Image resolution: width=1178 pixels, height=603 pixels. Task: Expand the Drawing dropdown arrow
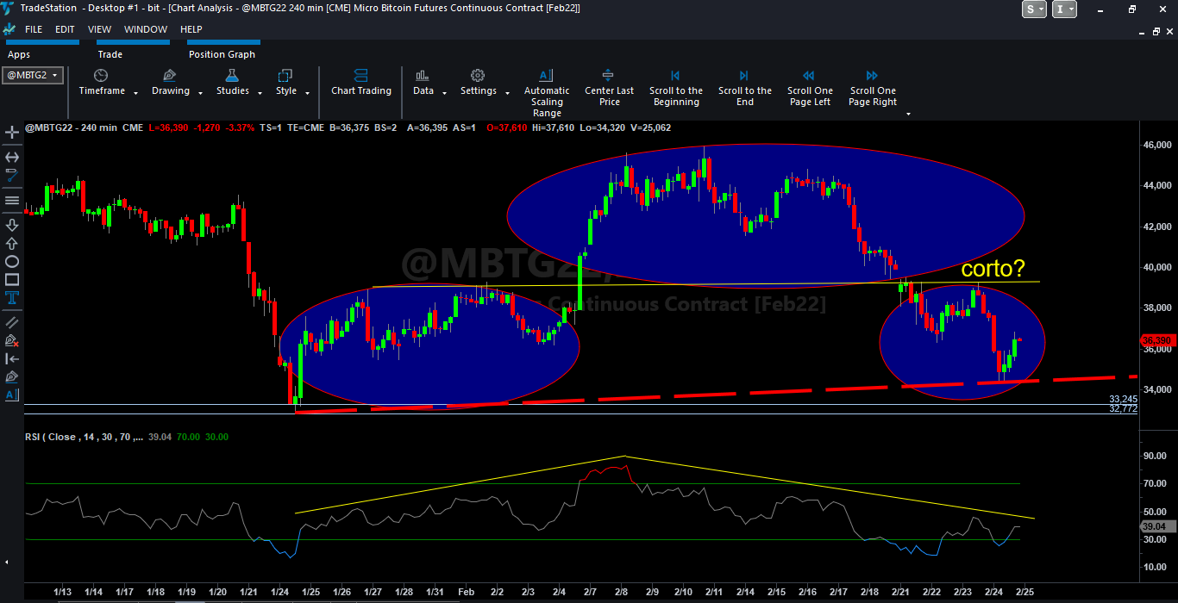click(x=200, y=92)
